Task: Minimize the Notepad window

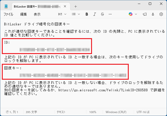Action: (x=139, y=4)
